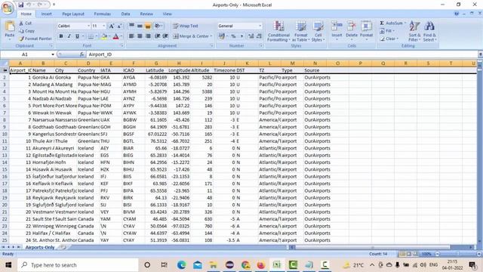
Task: Save the workbook from Quick Access Toolbar
Action: pos(20,5)
